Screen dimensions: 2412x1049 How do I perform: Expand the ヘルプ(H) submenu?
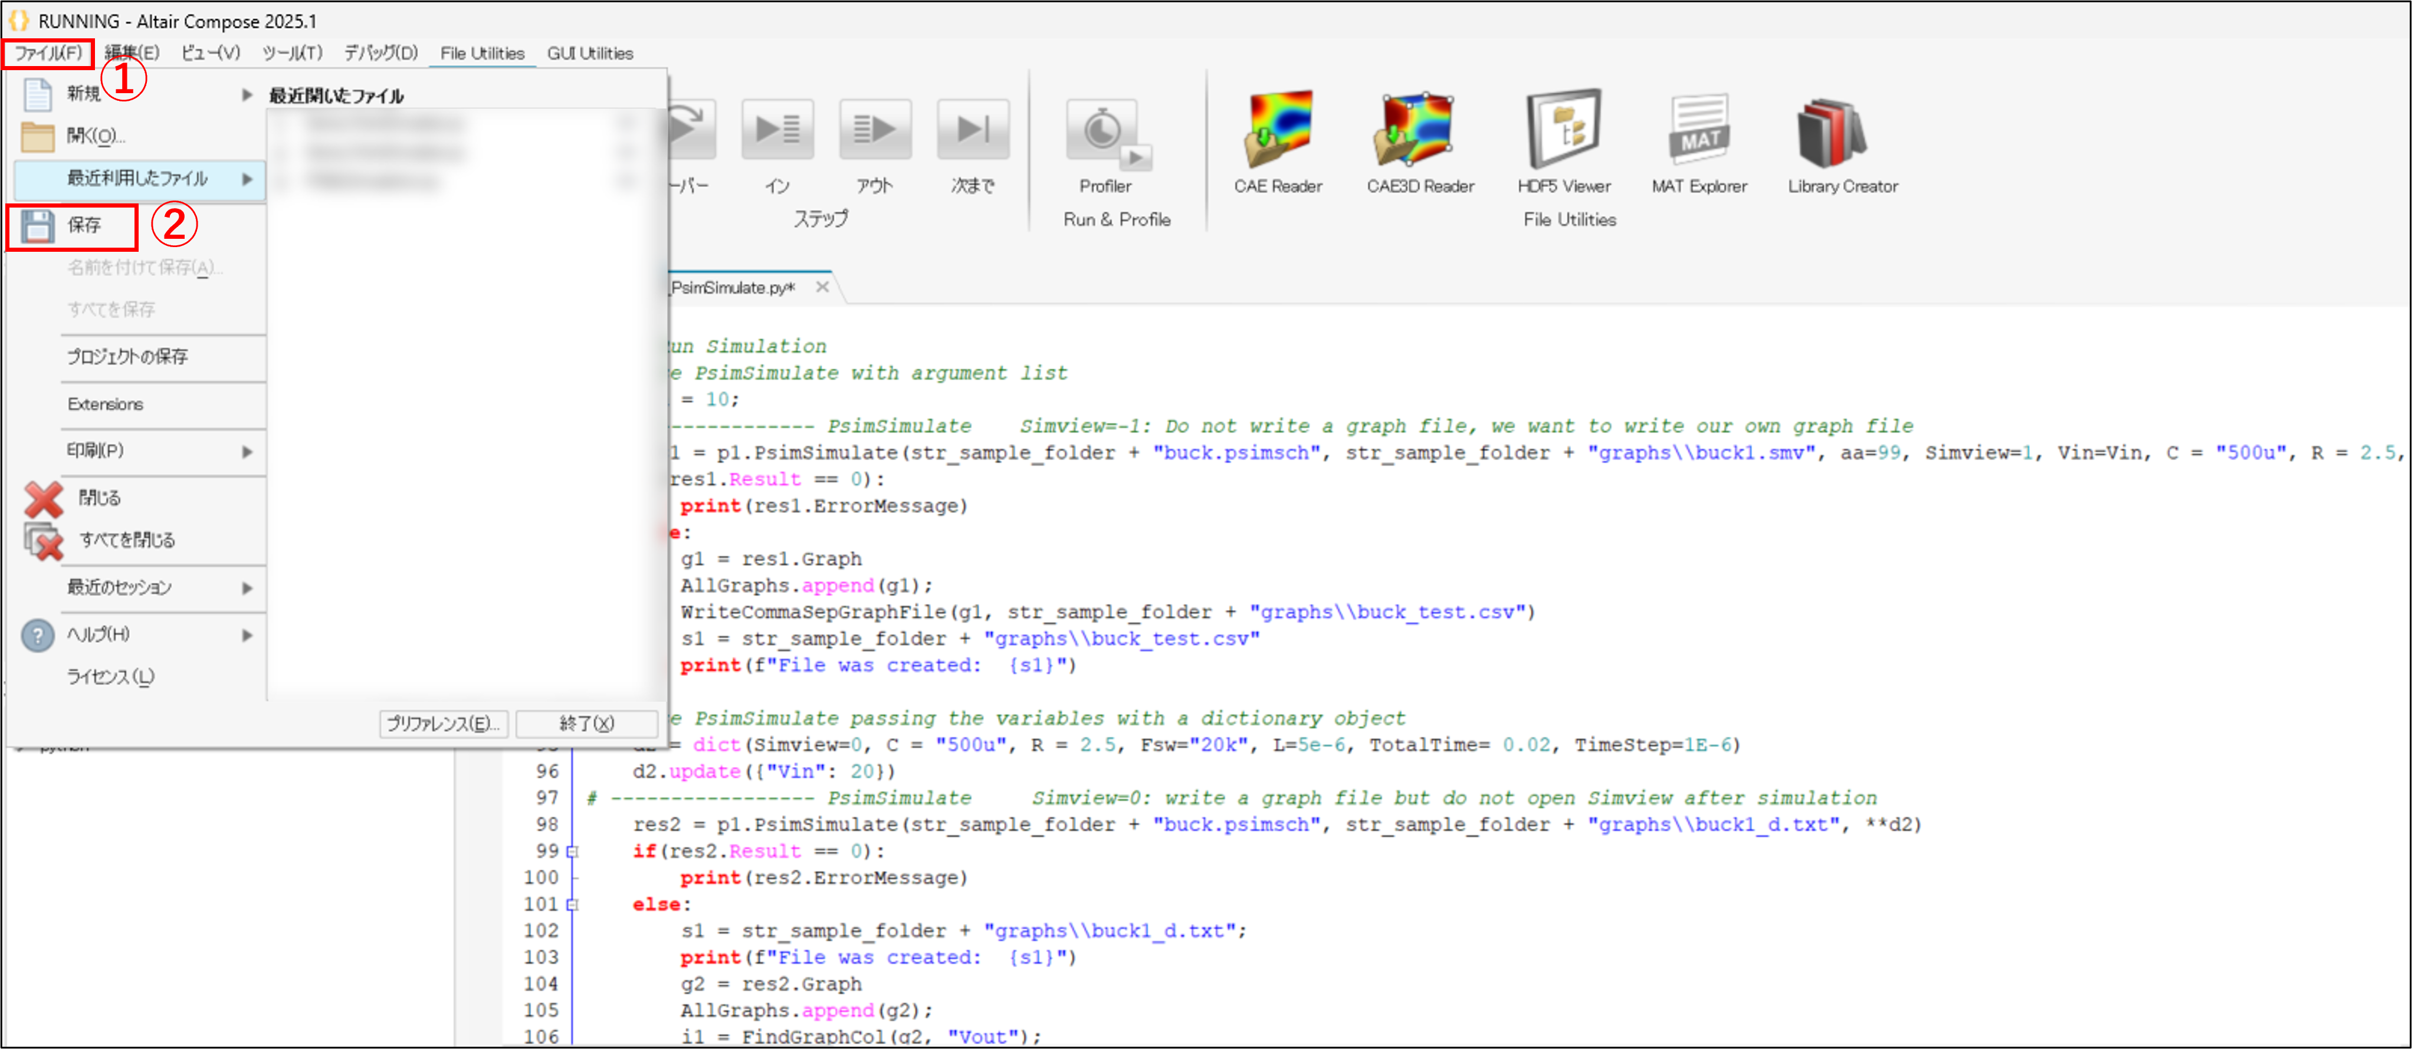tap(246, 636)
